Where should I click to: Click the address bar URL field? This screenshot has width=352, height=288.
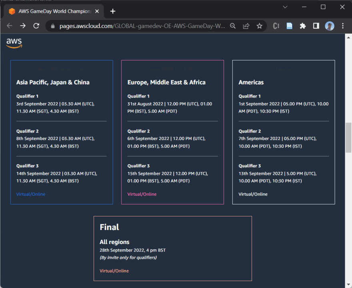tap(142, 26)
